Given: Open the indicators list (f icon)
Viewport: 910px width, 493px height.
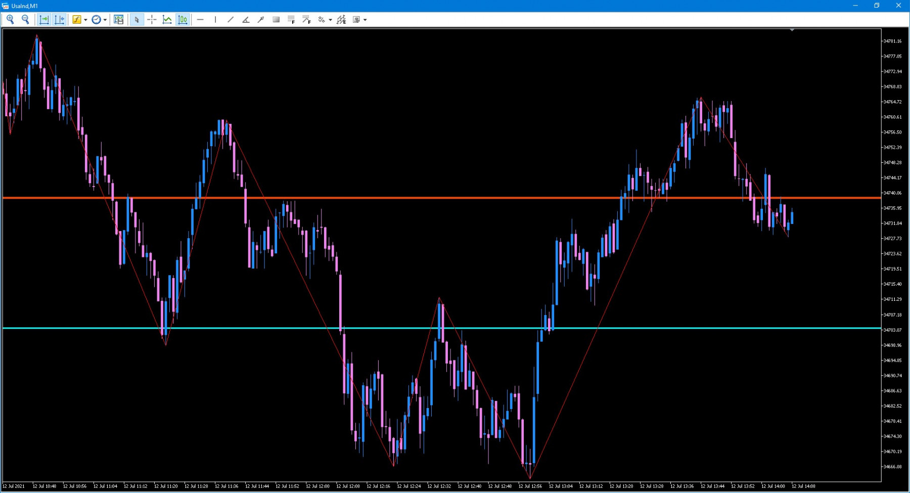Looking at the screenshot, I should coord(76,20).
